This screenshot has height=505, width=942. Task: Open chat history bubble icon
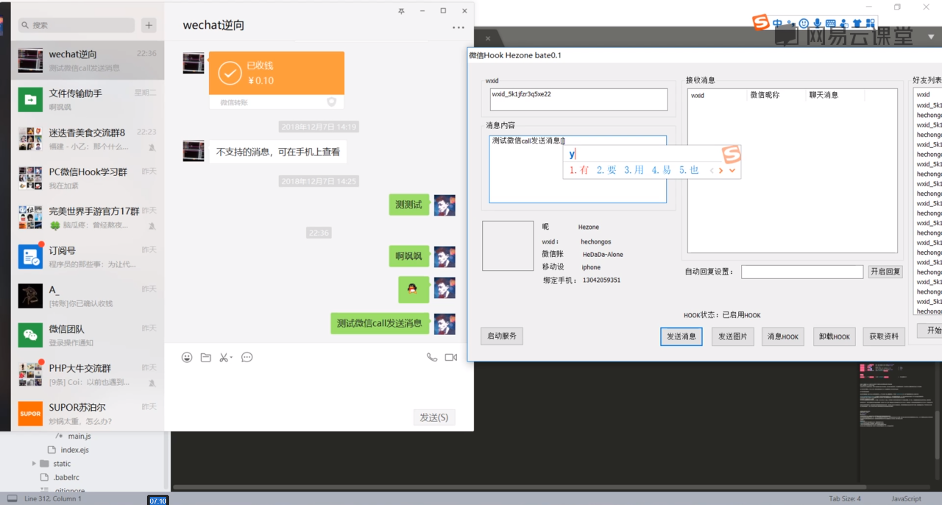tap(247, 357)
